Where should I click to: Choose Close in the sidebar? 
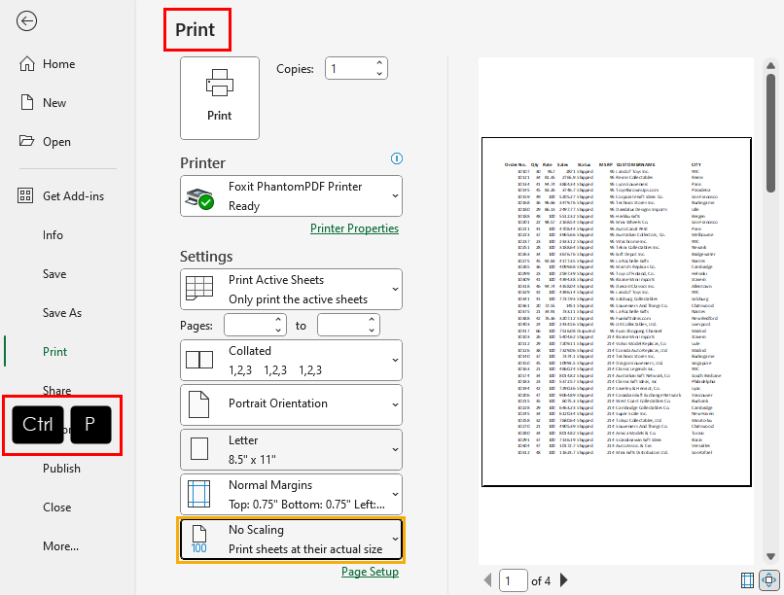coord(57,507)
